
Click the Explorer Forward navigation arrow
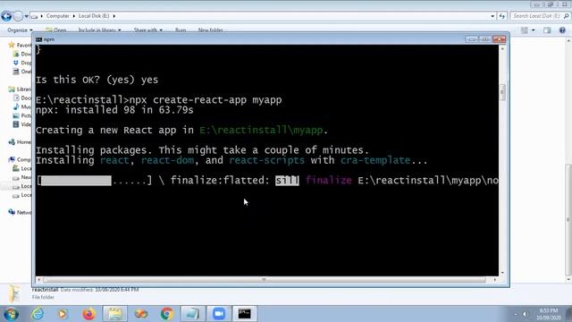[18, 16]
